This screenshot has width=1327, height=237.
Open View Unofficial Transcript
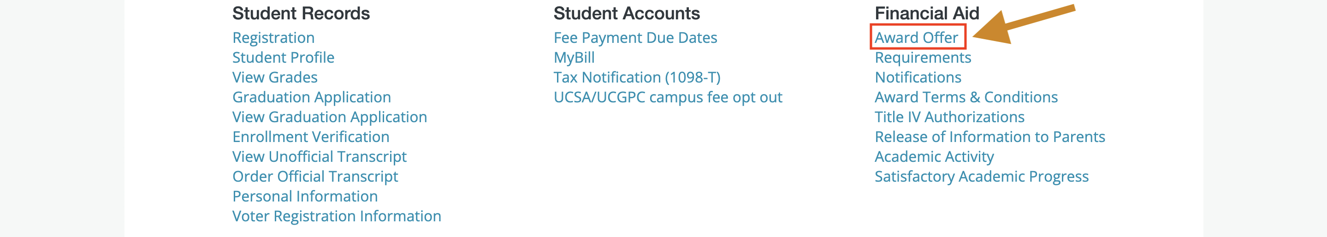tap(320, 157)
